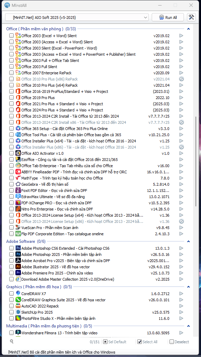Click the ABBYY FineReader PDF red icon

tap(18, 172)
